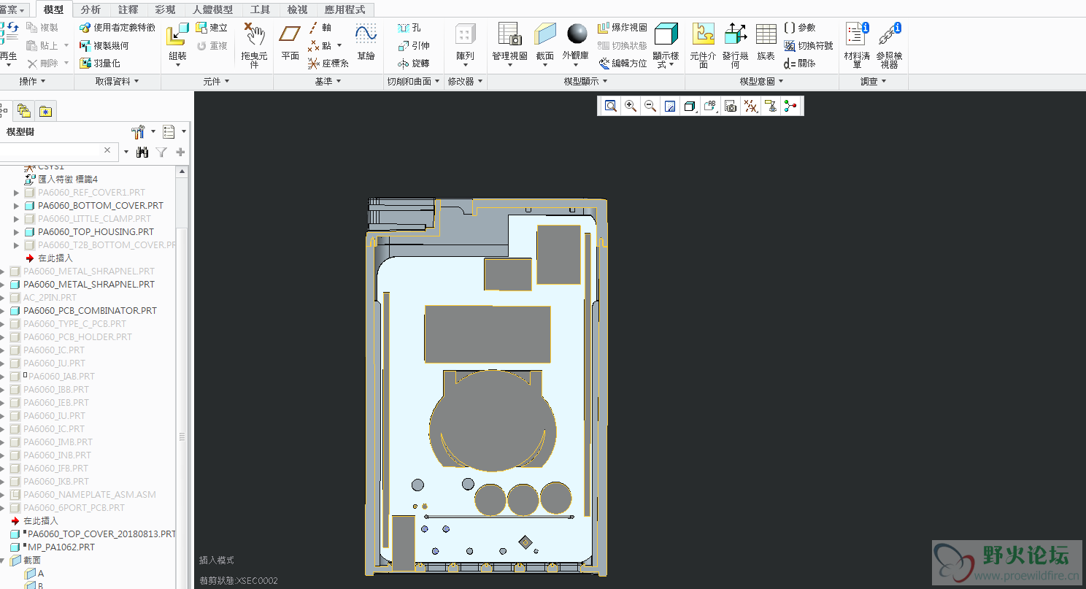Image resolution: width=1086 pixels, height=589 pixels.
Task: Click the Repaint icon in graphics toolbar
Action: 670,107
